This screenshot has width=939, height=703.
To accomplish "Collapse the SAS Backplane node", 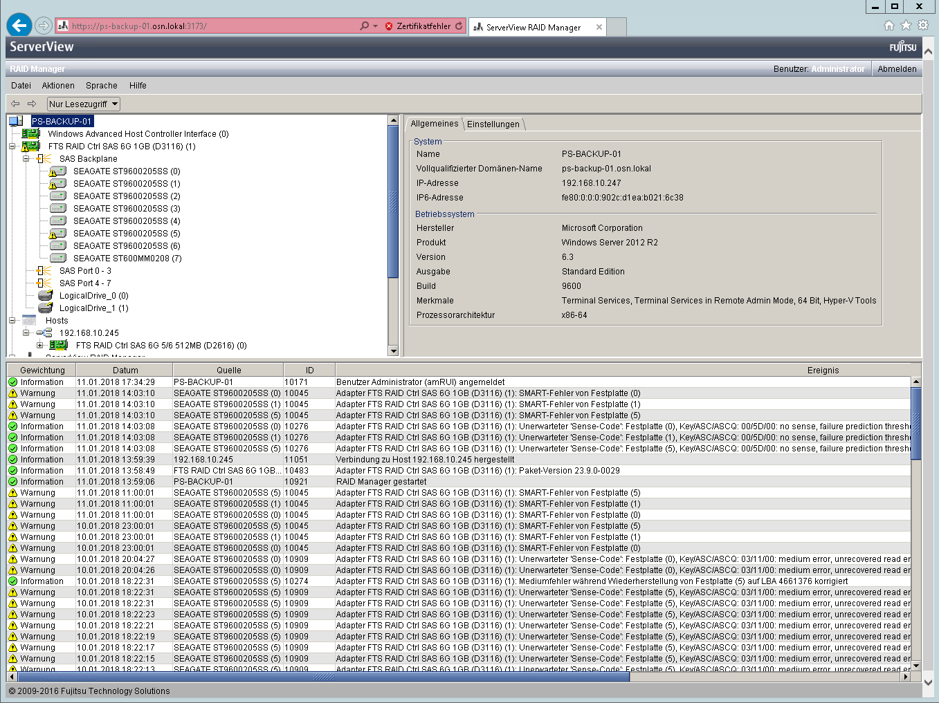I will (x=26, y=159).
